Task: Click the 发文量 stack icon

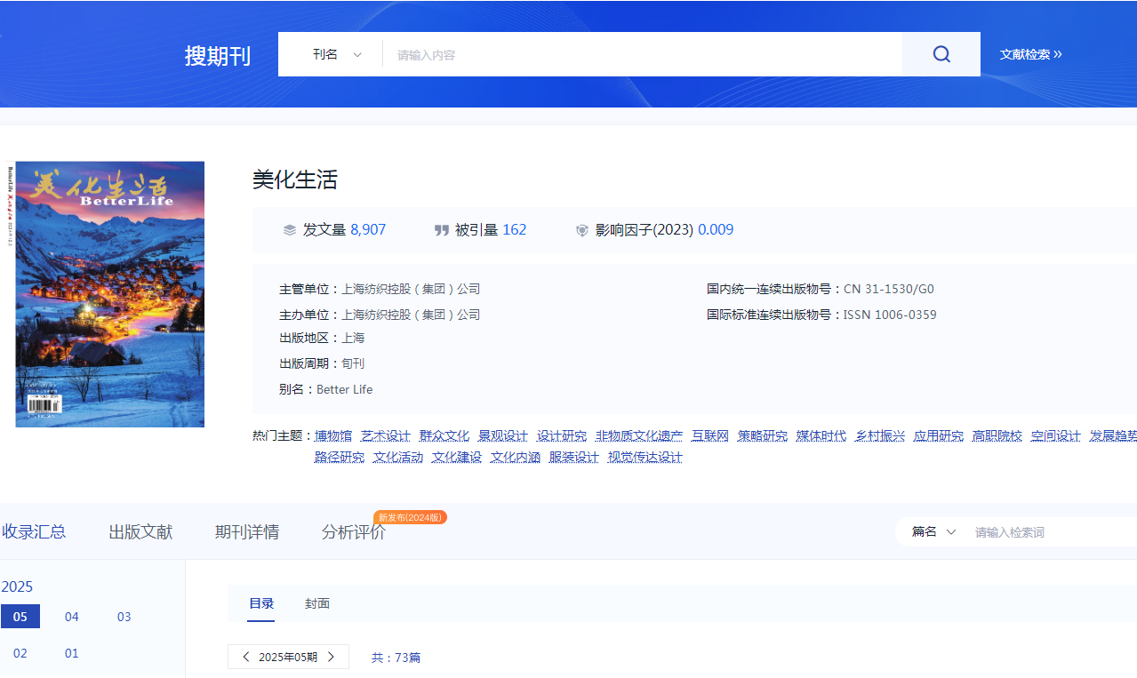Action: point(289,230)
